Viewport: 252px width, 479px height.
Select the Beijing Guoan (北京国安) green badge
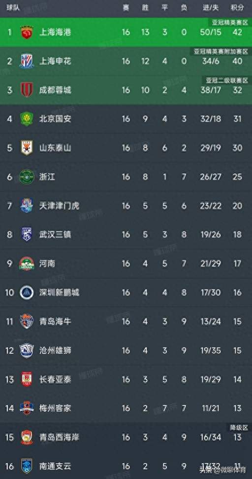tap(27, 119)
